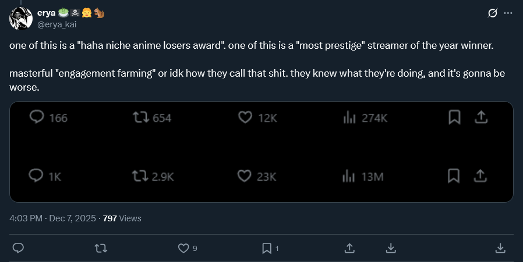Image resolution: width=523 pixels, height=262 pixels.
Task: Click the 13M views chart icon
Action: click(x=349, y=176)
